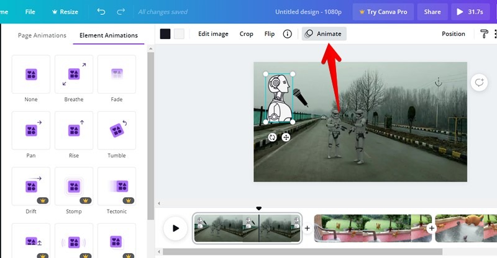Viewport: 497px width, 258px height.
Task: Pick the white color swatch
Action: (x=179, y=34)
